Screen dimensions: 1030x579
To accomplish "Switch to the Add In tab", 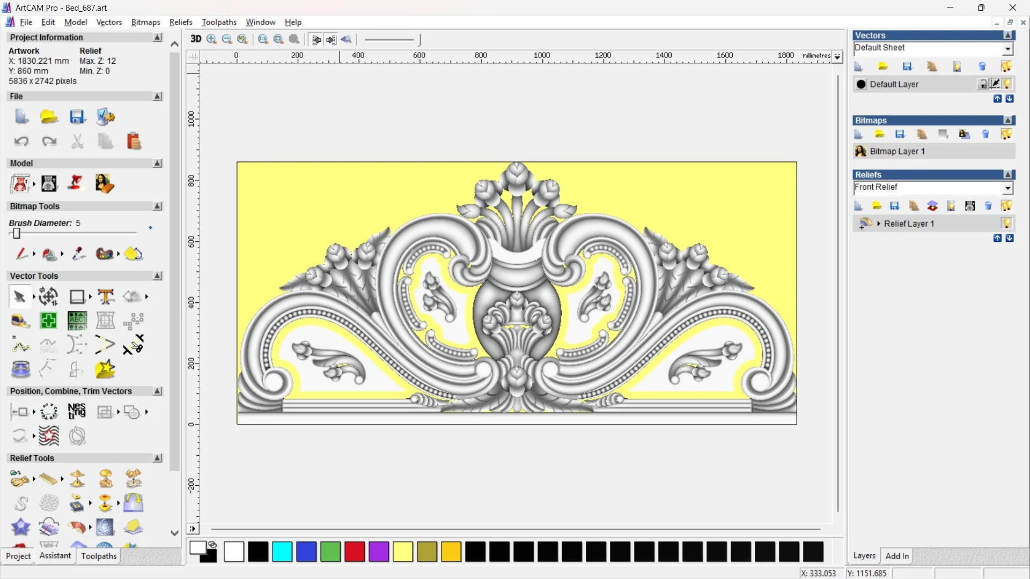I will tap(897, 556).
